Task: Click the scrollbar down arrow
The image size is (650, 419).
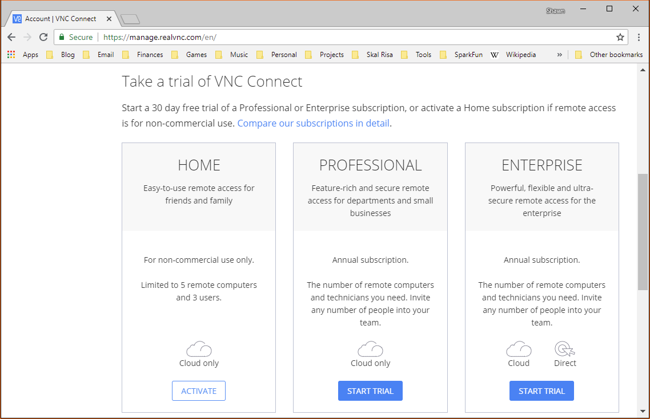Action: pyautogui.click(x=643, y=411)
